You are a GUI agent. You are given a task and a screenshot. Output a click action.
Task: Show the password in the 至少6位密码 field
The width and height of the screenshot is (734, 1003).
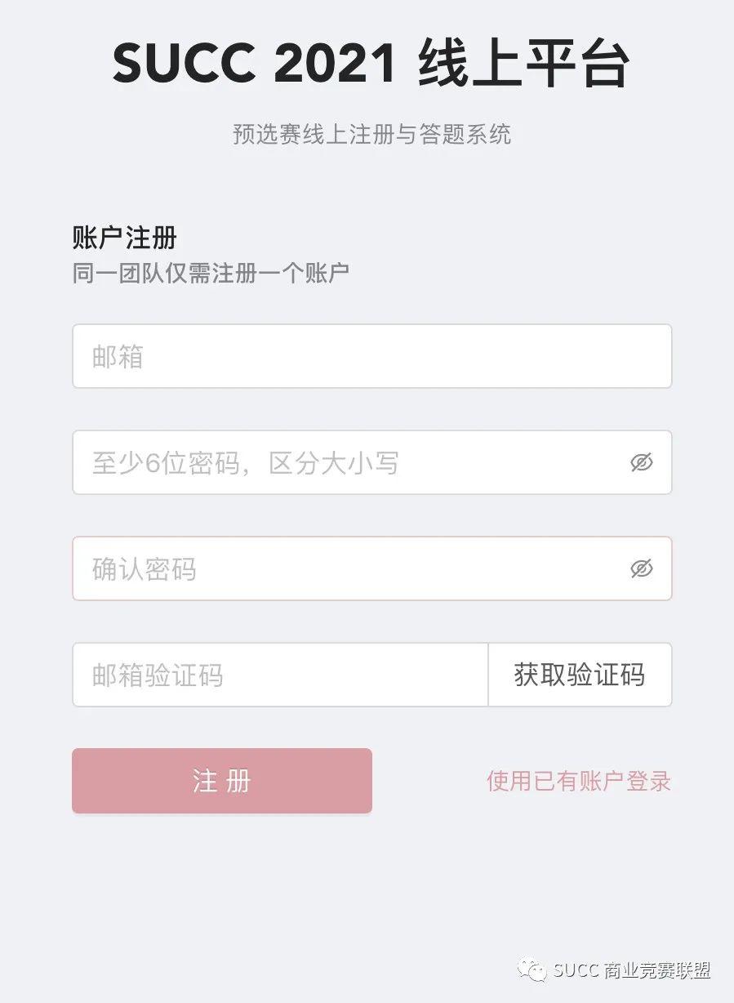(x=642, y=463)
